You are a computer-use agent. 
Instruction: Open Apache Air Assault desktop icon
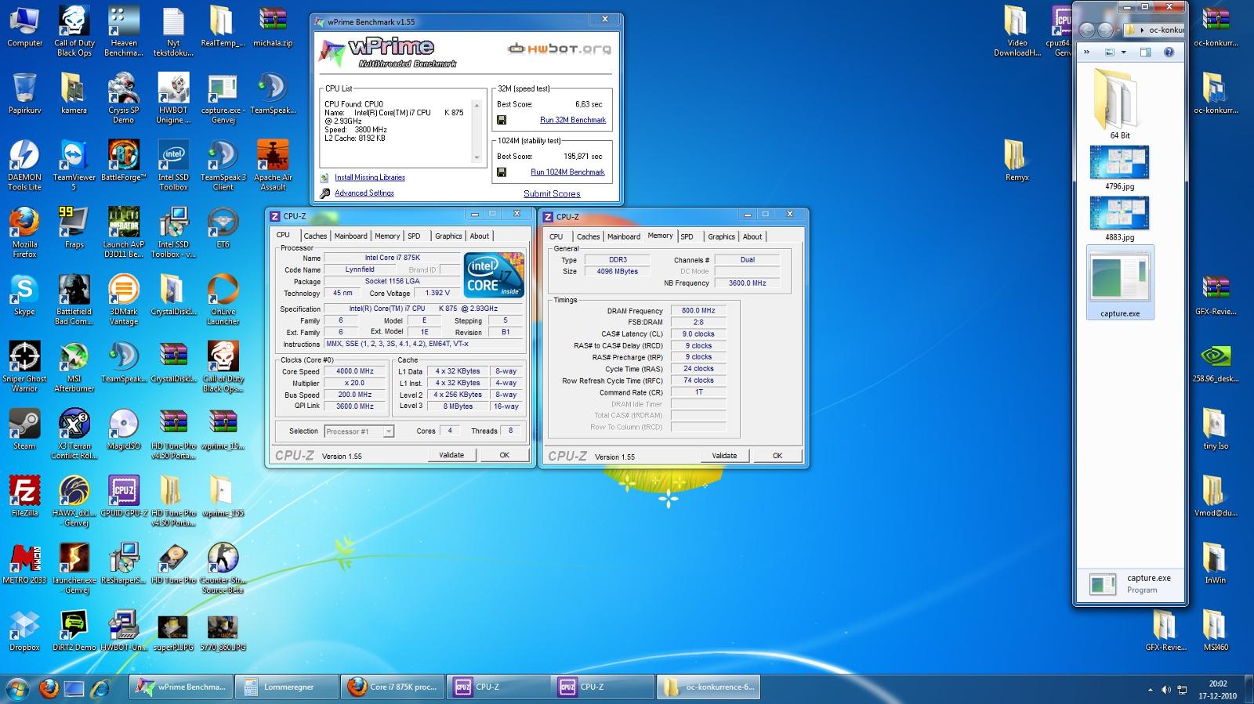273,165
